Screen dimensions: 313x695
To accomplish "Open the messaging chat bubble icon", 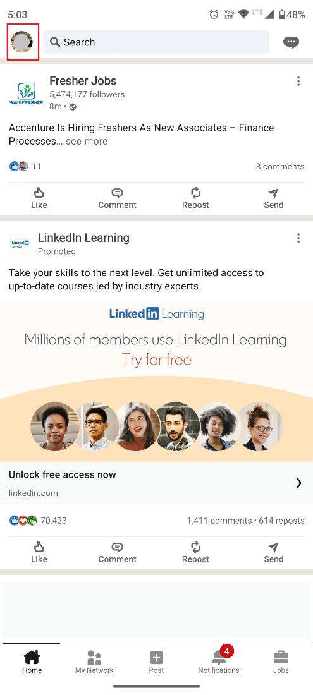I will click(291, 42).
